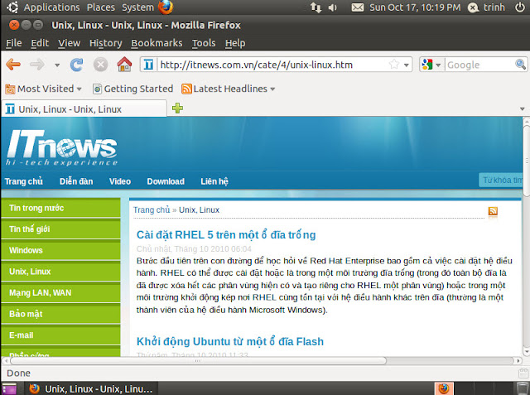Open the Diễn đàn forum link

[x=76, y=181]
